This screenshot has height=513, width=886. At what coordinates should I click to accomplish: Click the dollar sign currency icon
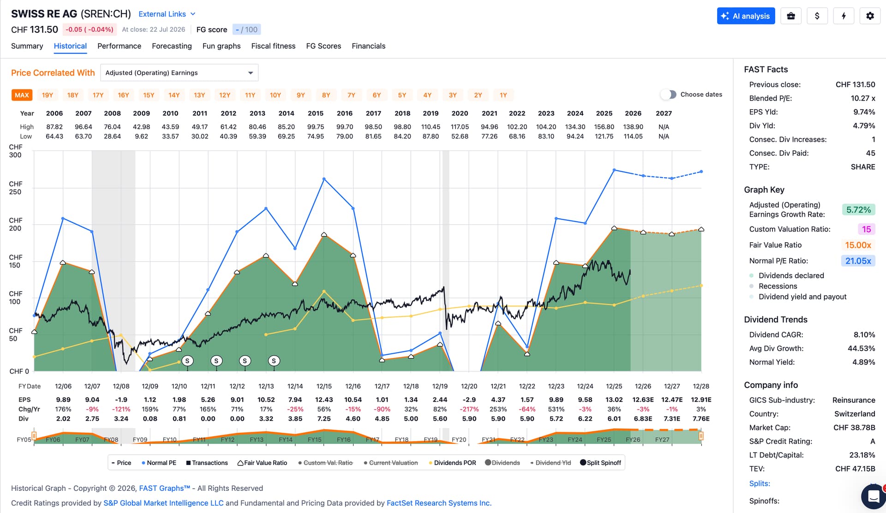817,16
